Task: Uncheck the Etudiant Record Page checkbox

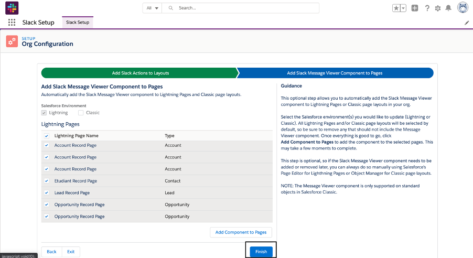Action: [x=47, y=181]
